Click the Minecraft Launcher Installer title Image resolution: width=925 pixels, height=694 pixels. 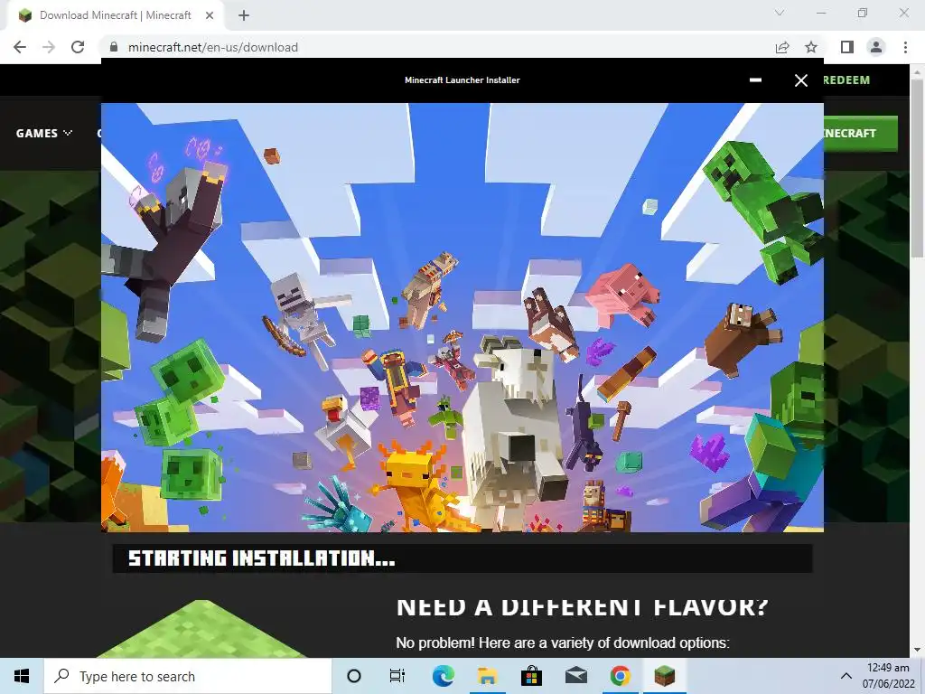point(462,80)
